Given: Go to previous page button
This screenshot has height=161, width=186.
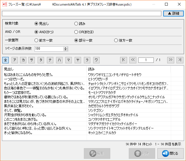Looking at the screenshot, I should tap(133, 60).
